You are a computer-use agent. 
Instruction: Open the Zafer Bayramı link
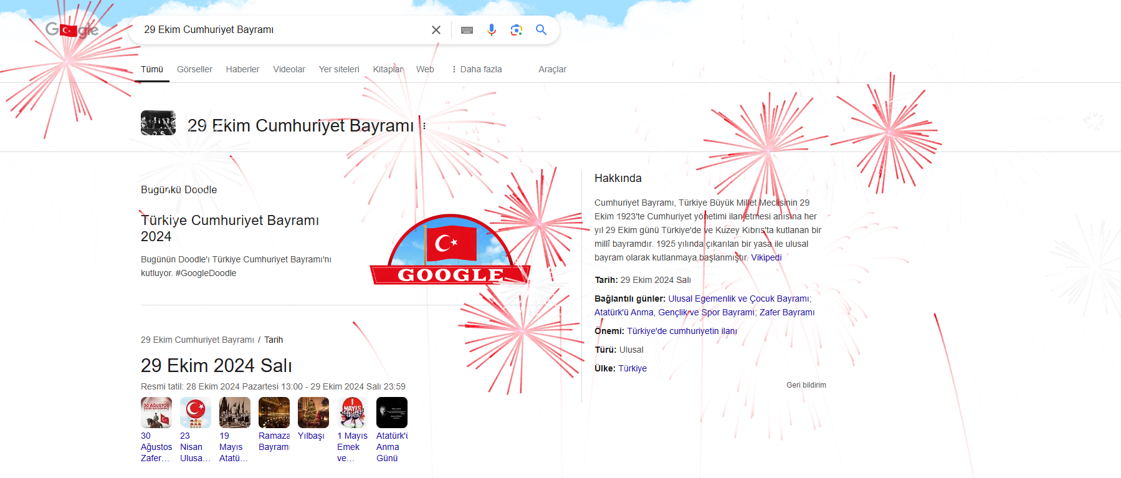pyautogui.click(x=787, y=312)
